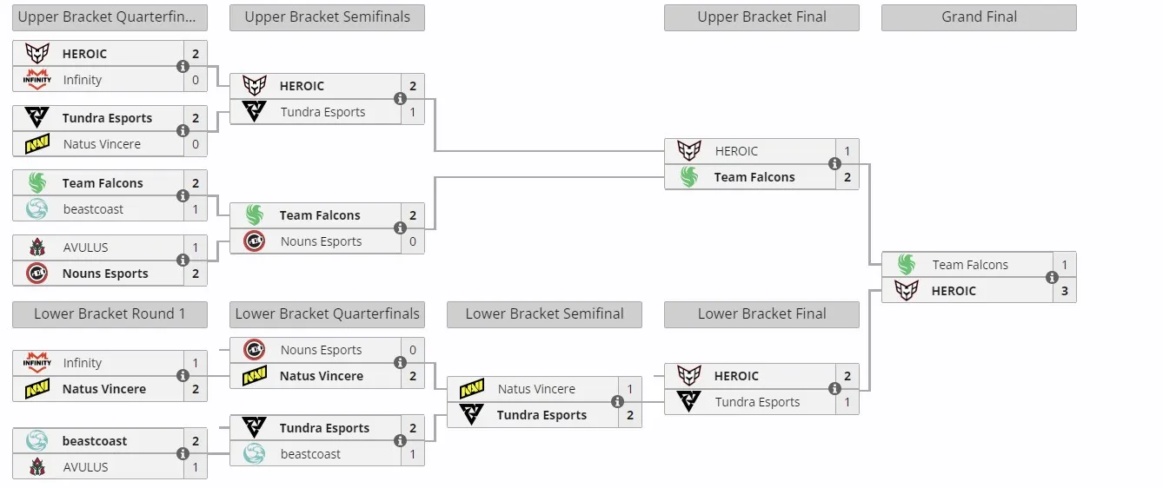The height and width of the screenshot is (488, 1163).
Task: Open match info for HEROIC vs Infinity quarterfinal
Action: (183, 67)
